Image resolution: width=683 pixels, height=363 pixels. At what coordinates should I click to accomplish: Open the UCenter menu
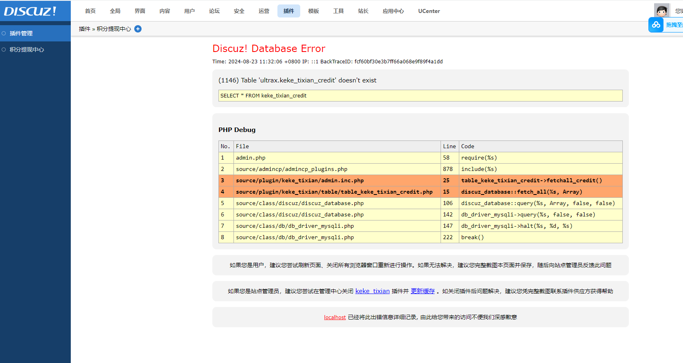(429, 11)
